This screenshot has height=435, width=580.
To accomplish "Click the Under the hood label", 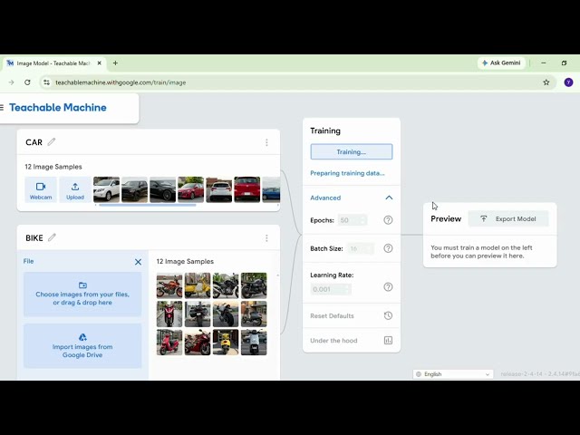I will point(333,341).
